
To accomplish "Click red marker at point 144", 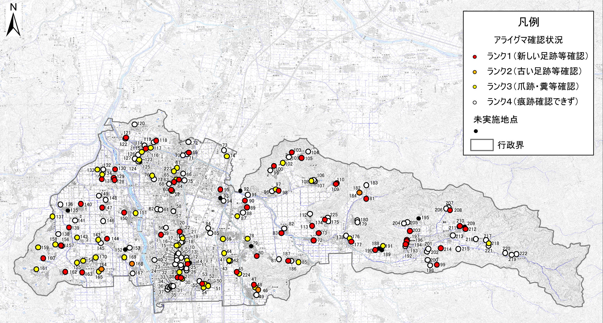I will coord(107,239).
